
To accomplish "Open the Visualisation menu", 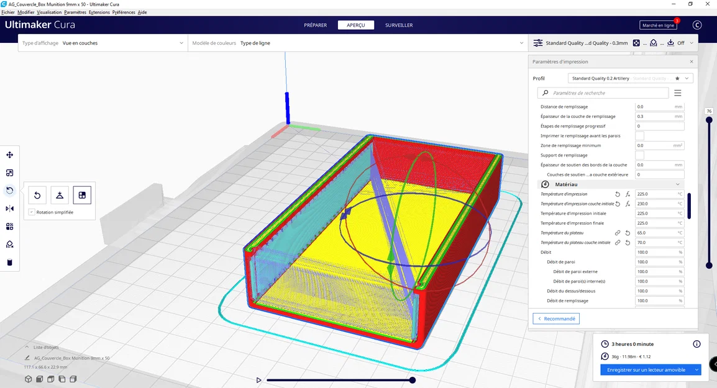I will coord(49,12).
